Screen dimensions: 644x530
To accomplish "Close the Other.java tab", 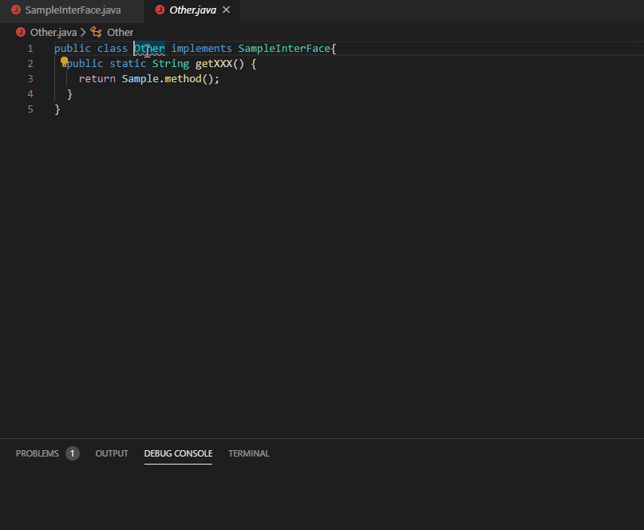I will tap(227, 10).
